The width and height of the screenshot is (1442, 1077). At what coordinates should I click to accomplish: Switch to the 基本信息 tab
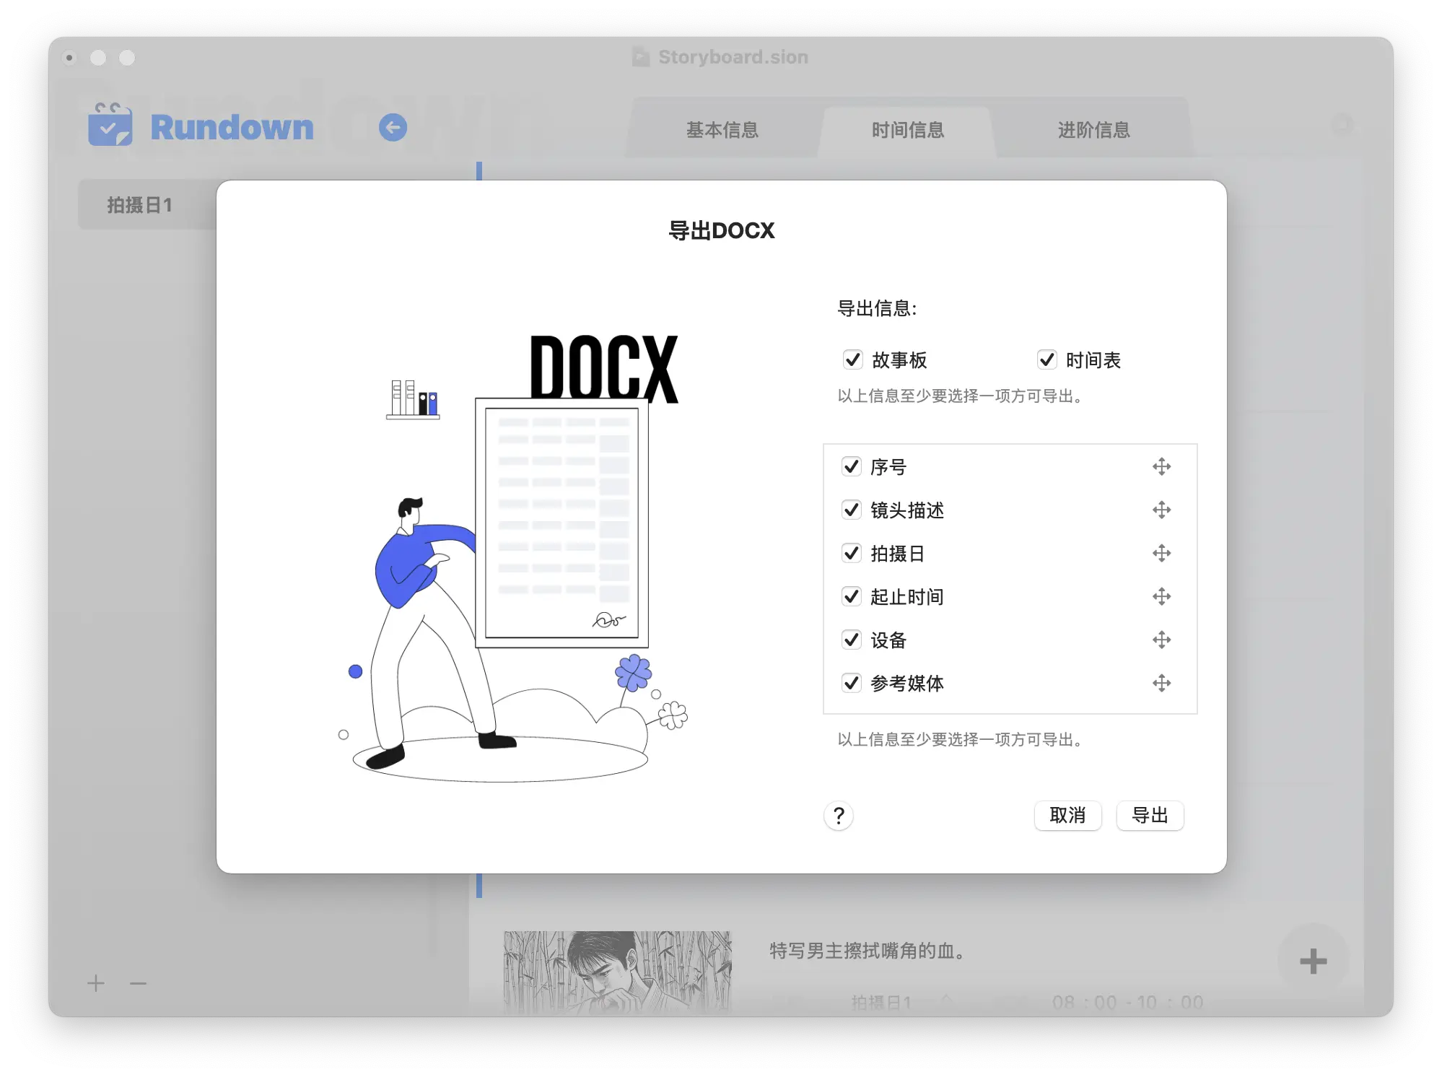tap(722, 130)
